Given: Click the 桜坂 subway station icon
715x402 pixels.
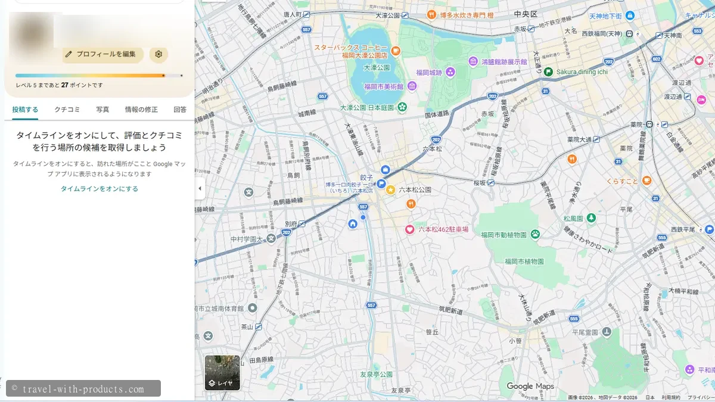Looking at the screenshot, I should click(x=490, y=183).
